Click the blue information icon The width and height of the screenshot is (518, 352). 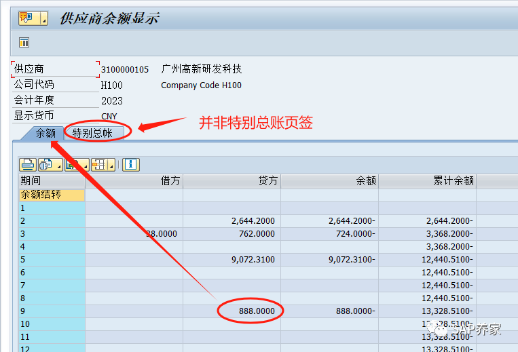[131, 165]
